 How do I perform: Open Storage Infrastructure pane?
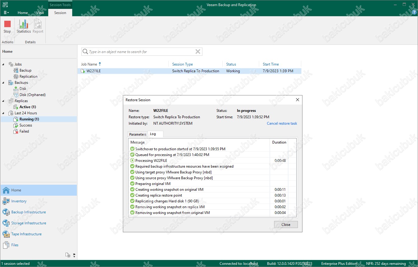tap(39, 223)
